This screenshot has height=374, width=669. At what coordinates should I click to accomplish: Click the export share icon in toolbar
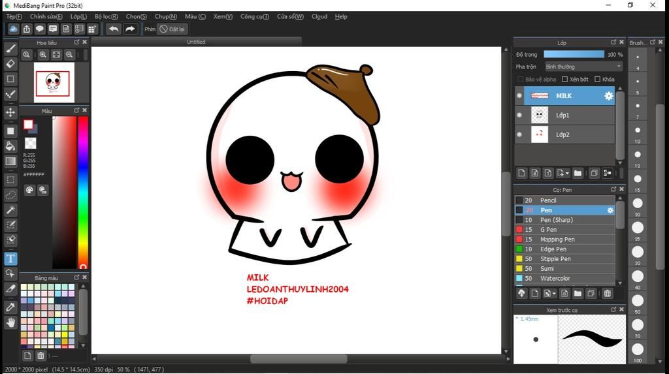[x=26, y=29]
